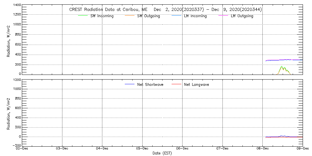Click the LW Incoming legend label
Screen dimensions: 312x156
(195, 16)
